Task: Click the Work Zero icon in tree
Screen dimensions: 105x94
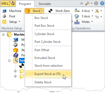Action: pyautogui.click(x=22, y=66)
